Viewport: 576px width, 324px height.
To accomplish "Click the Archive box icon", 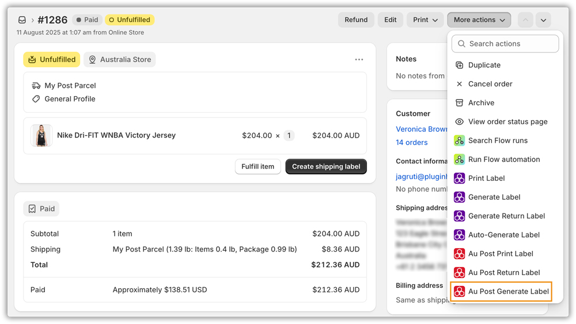I will (x=459, y=103).
